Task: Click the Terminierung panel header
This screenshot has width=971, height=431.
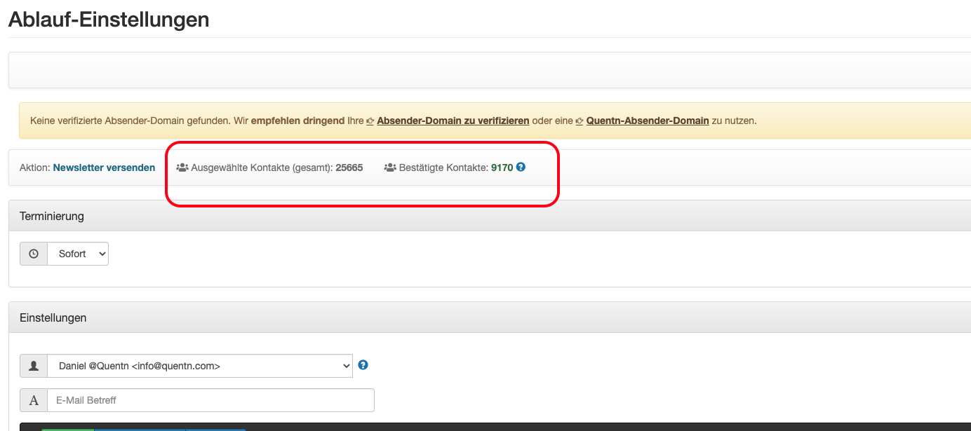Action: click(52, 216)
